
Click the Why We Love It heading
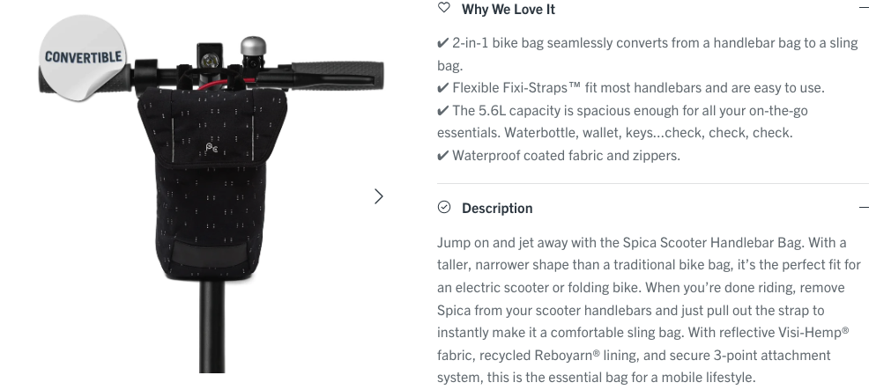pos(508,9)
